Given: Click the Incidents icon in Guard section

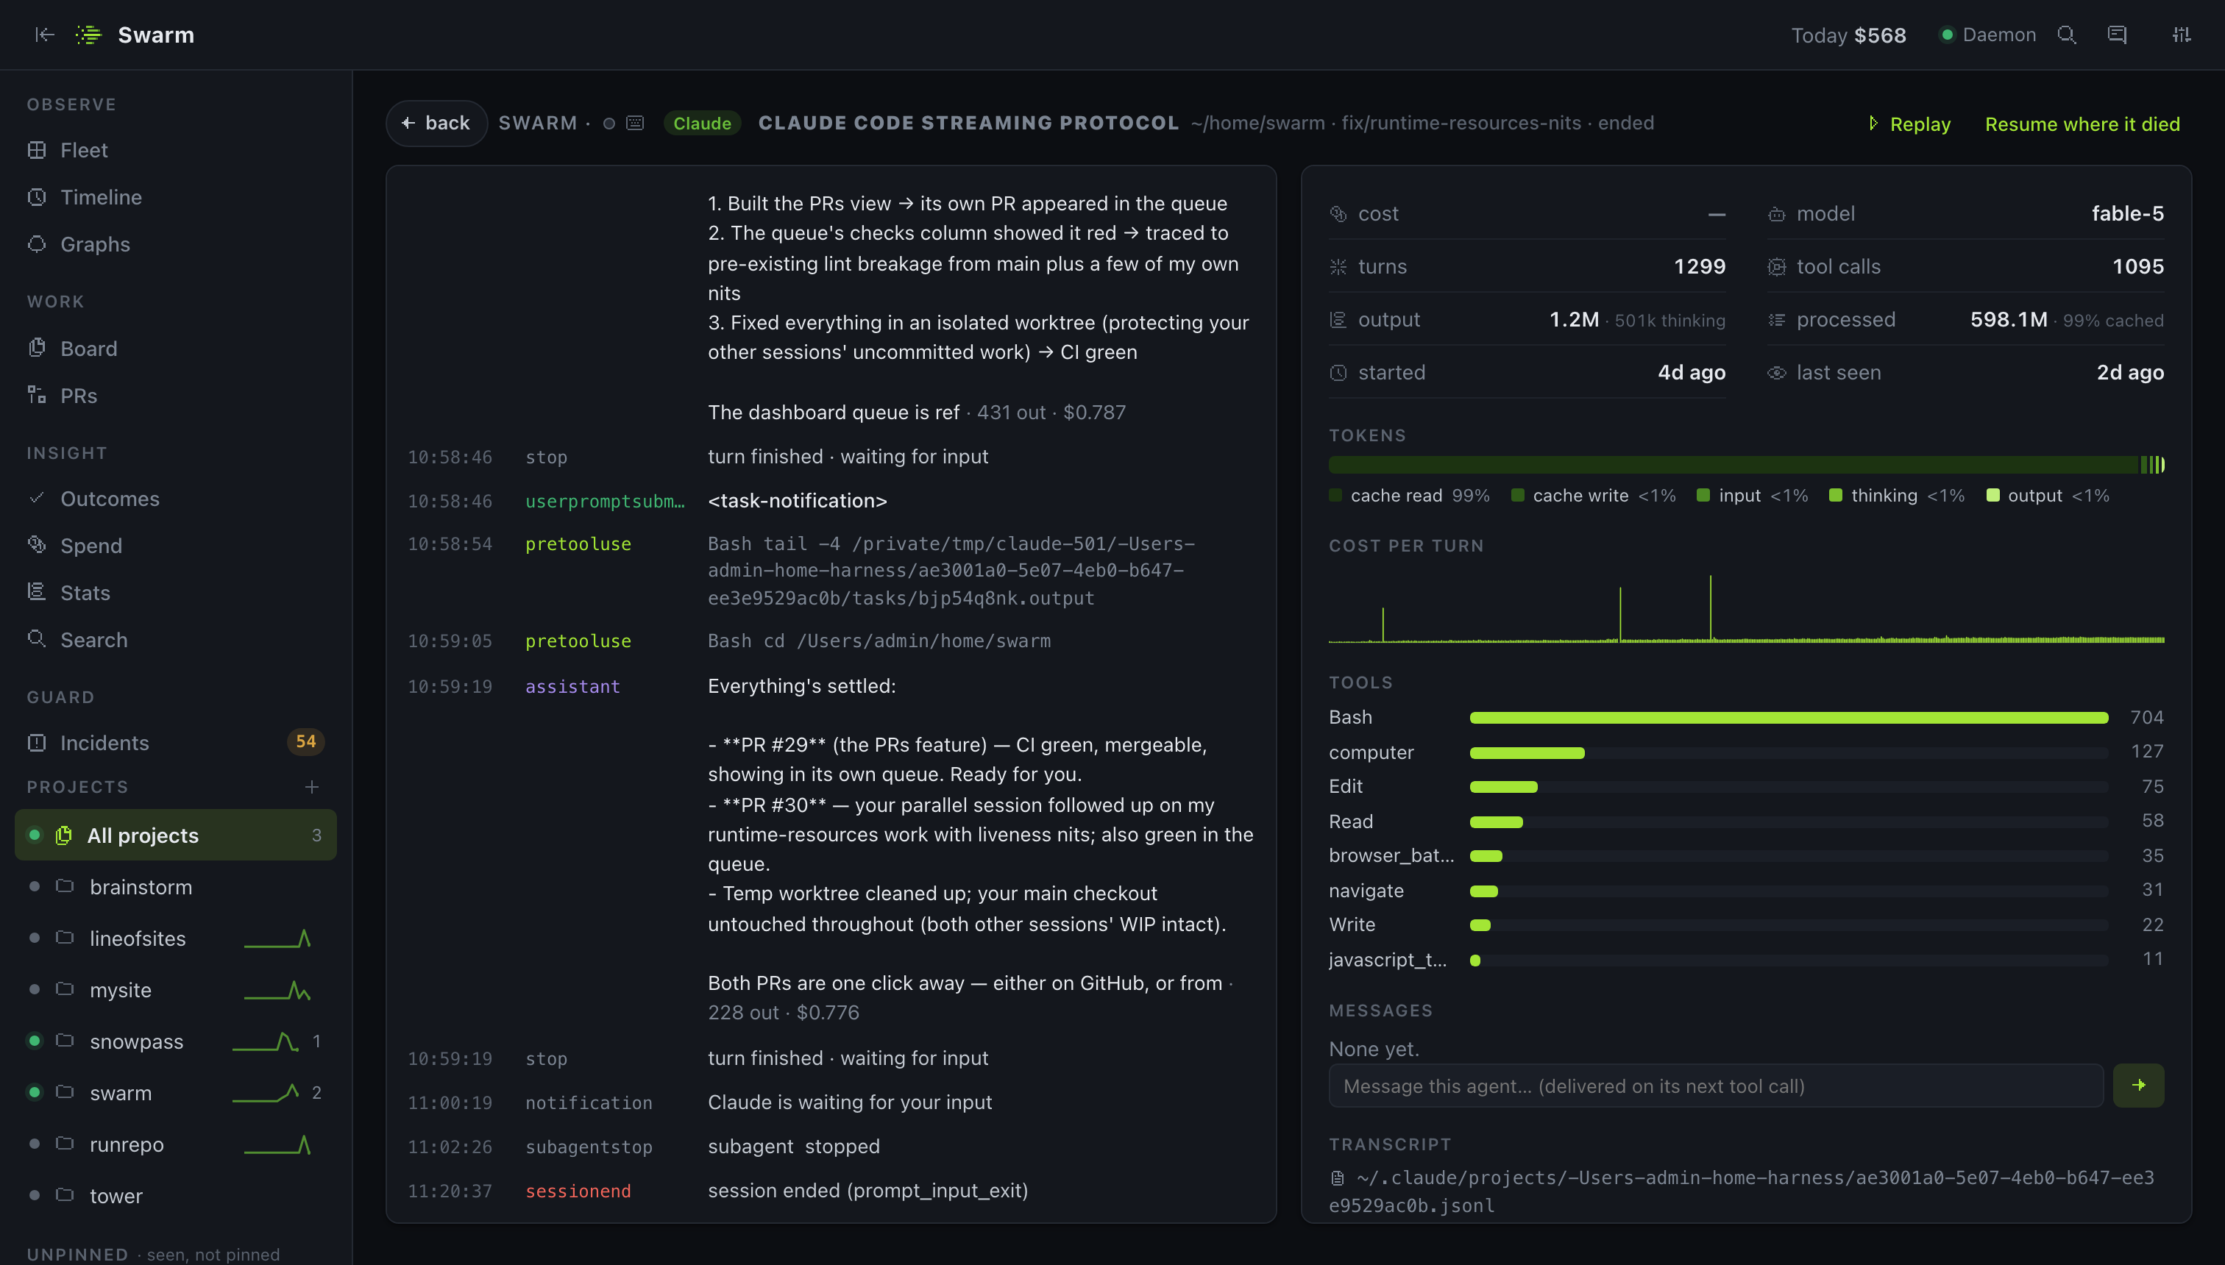Looking at the screenshot, I should click(x=37, y=743).
